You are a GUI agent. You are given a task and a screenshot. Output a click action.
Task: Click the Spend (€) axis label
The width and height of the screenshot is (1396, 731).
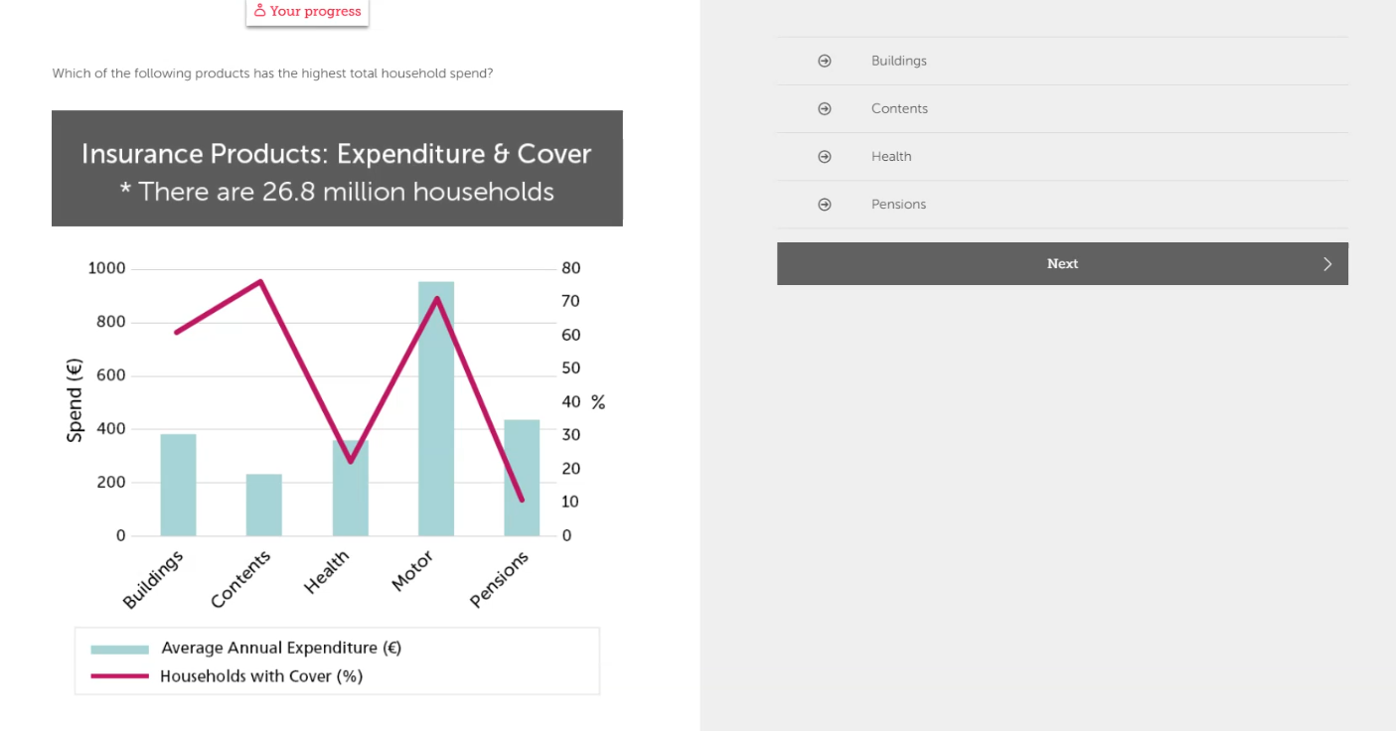point(75,401)
